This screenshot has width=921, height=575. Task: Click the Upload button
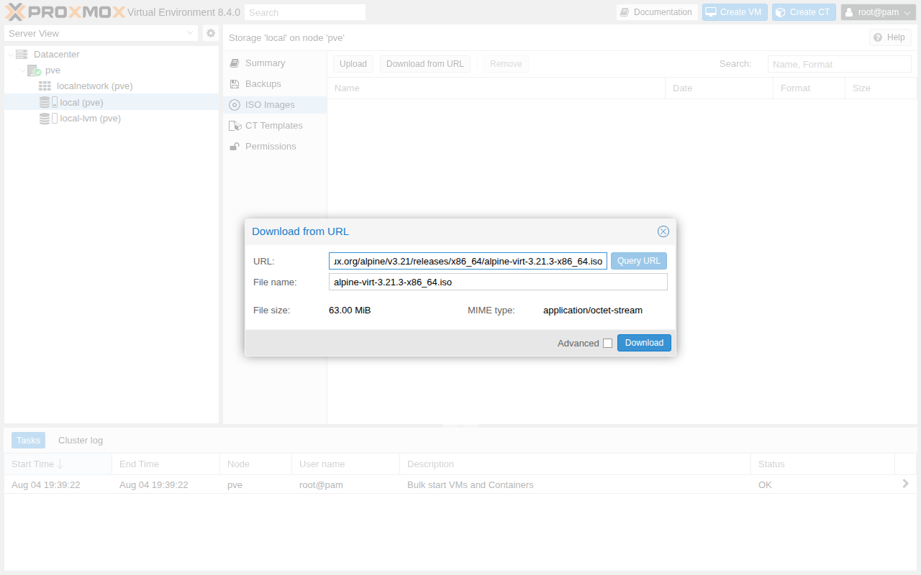[x=353, y=64]
